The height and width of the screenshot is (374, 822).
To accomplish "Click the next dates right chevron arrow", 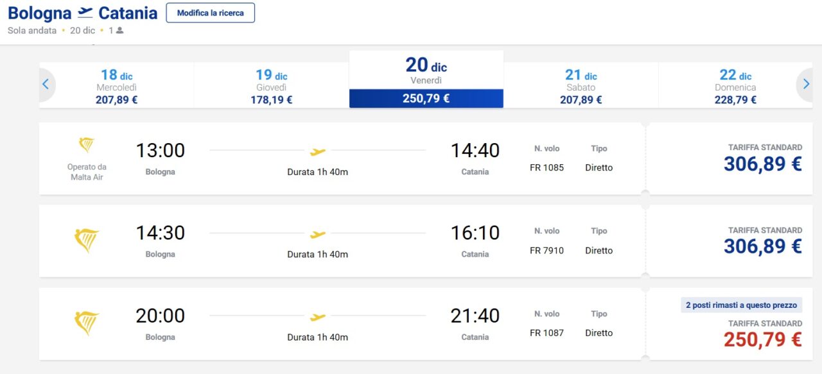I will [806, 84].
